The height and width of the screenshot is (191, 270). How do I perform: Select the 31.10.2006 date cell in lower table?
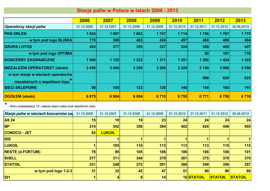coord(84,114)
